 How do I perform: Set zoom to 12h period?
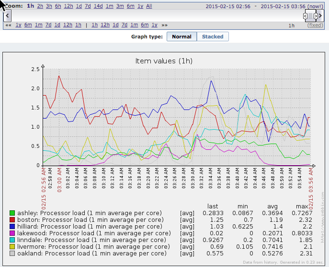coord(68,6)
